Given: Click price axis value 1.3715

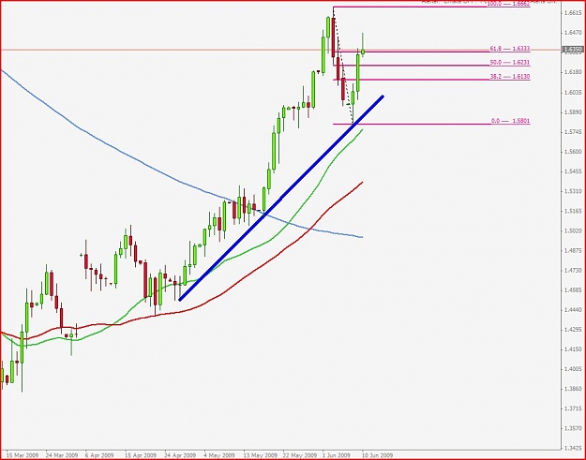Looking at the screenshot, I should (573, 408).
